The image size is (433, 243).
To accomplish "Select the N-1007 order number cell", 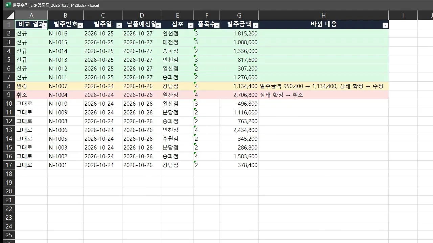I will point(65,86).
